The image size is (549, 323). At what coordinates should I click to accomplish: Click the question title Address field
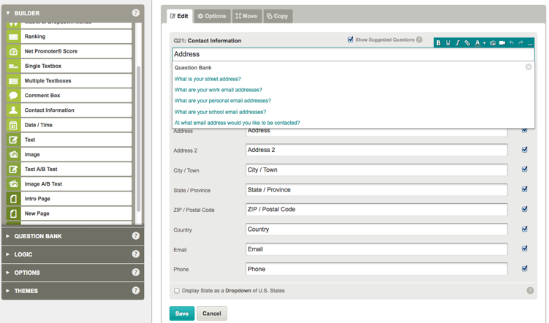pyautogui.click(x=353, y=54)
